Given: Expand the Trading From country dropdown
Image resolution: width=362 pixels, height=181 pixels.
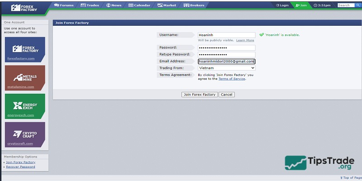Looking at the screenshot, I should (226, 68).
